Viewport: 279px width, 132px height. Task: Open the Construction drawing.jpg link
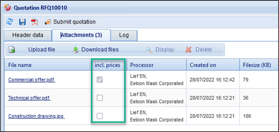click(x=36, y=116)
